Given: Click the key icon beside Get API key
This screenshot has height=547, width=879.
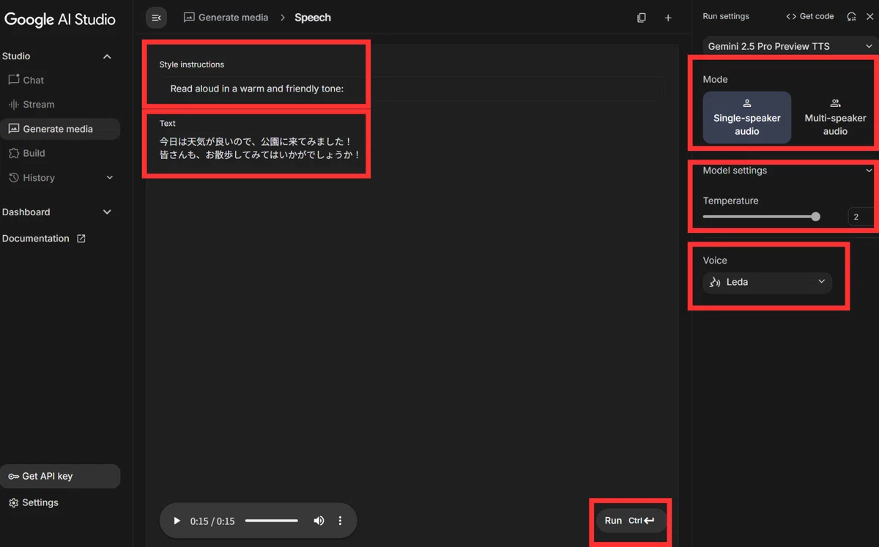Looking at the screenshot, I should 13,476.
